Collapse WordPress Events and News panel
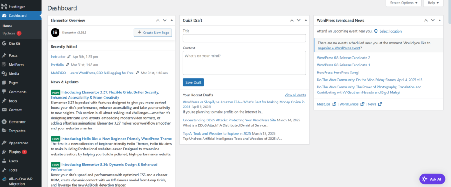 point(440,20)
